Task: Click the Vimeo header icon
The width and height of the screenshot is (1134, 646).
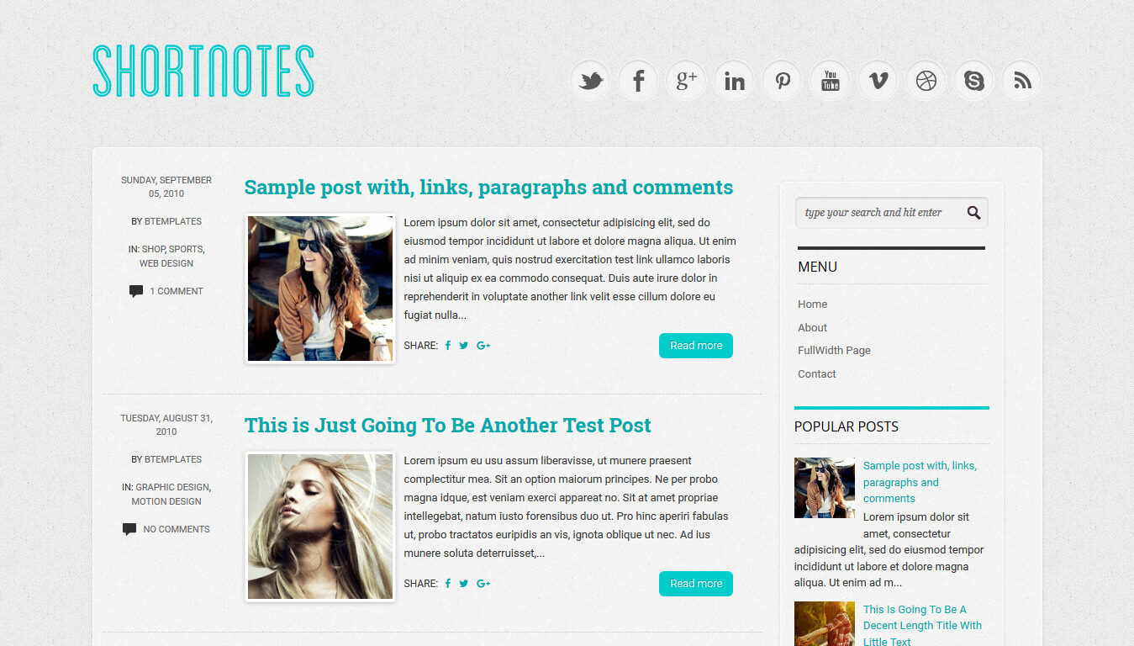Action: pos(878,81)
